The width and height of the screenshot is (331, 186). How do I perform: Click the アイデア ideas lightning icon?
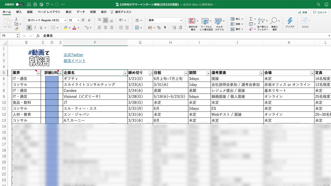(290, 23)
